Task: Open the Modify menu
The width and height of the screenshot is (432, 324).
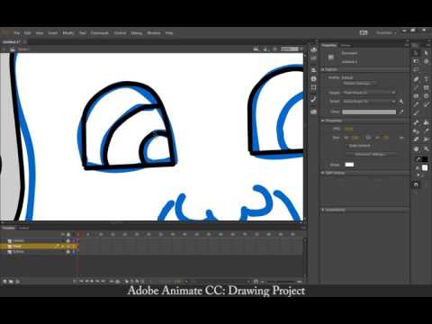Action: (68, 33)
